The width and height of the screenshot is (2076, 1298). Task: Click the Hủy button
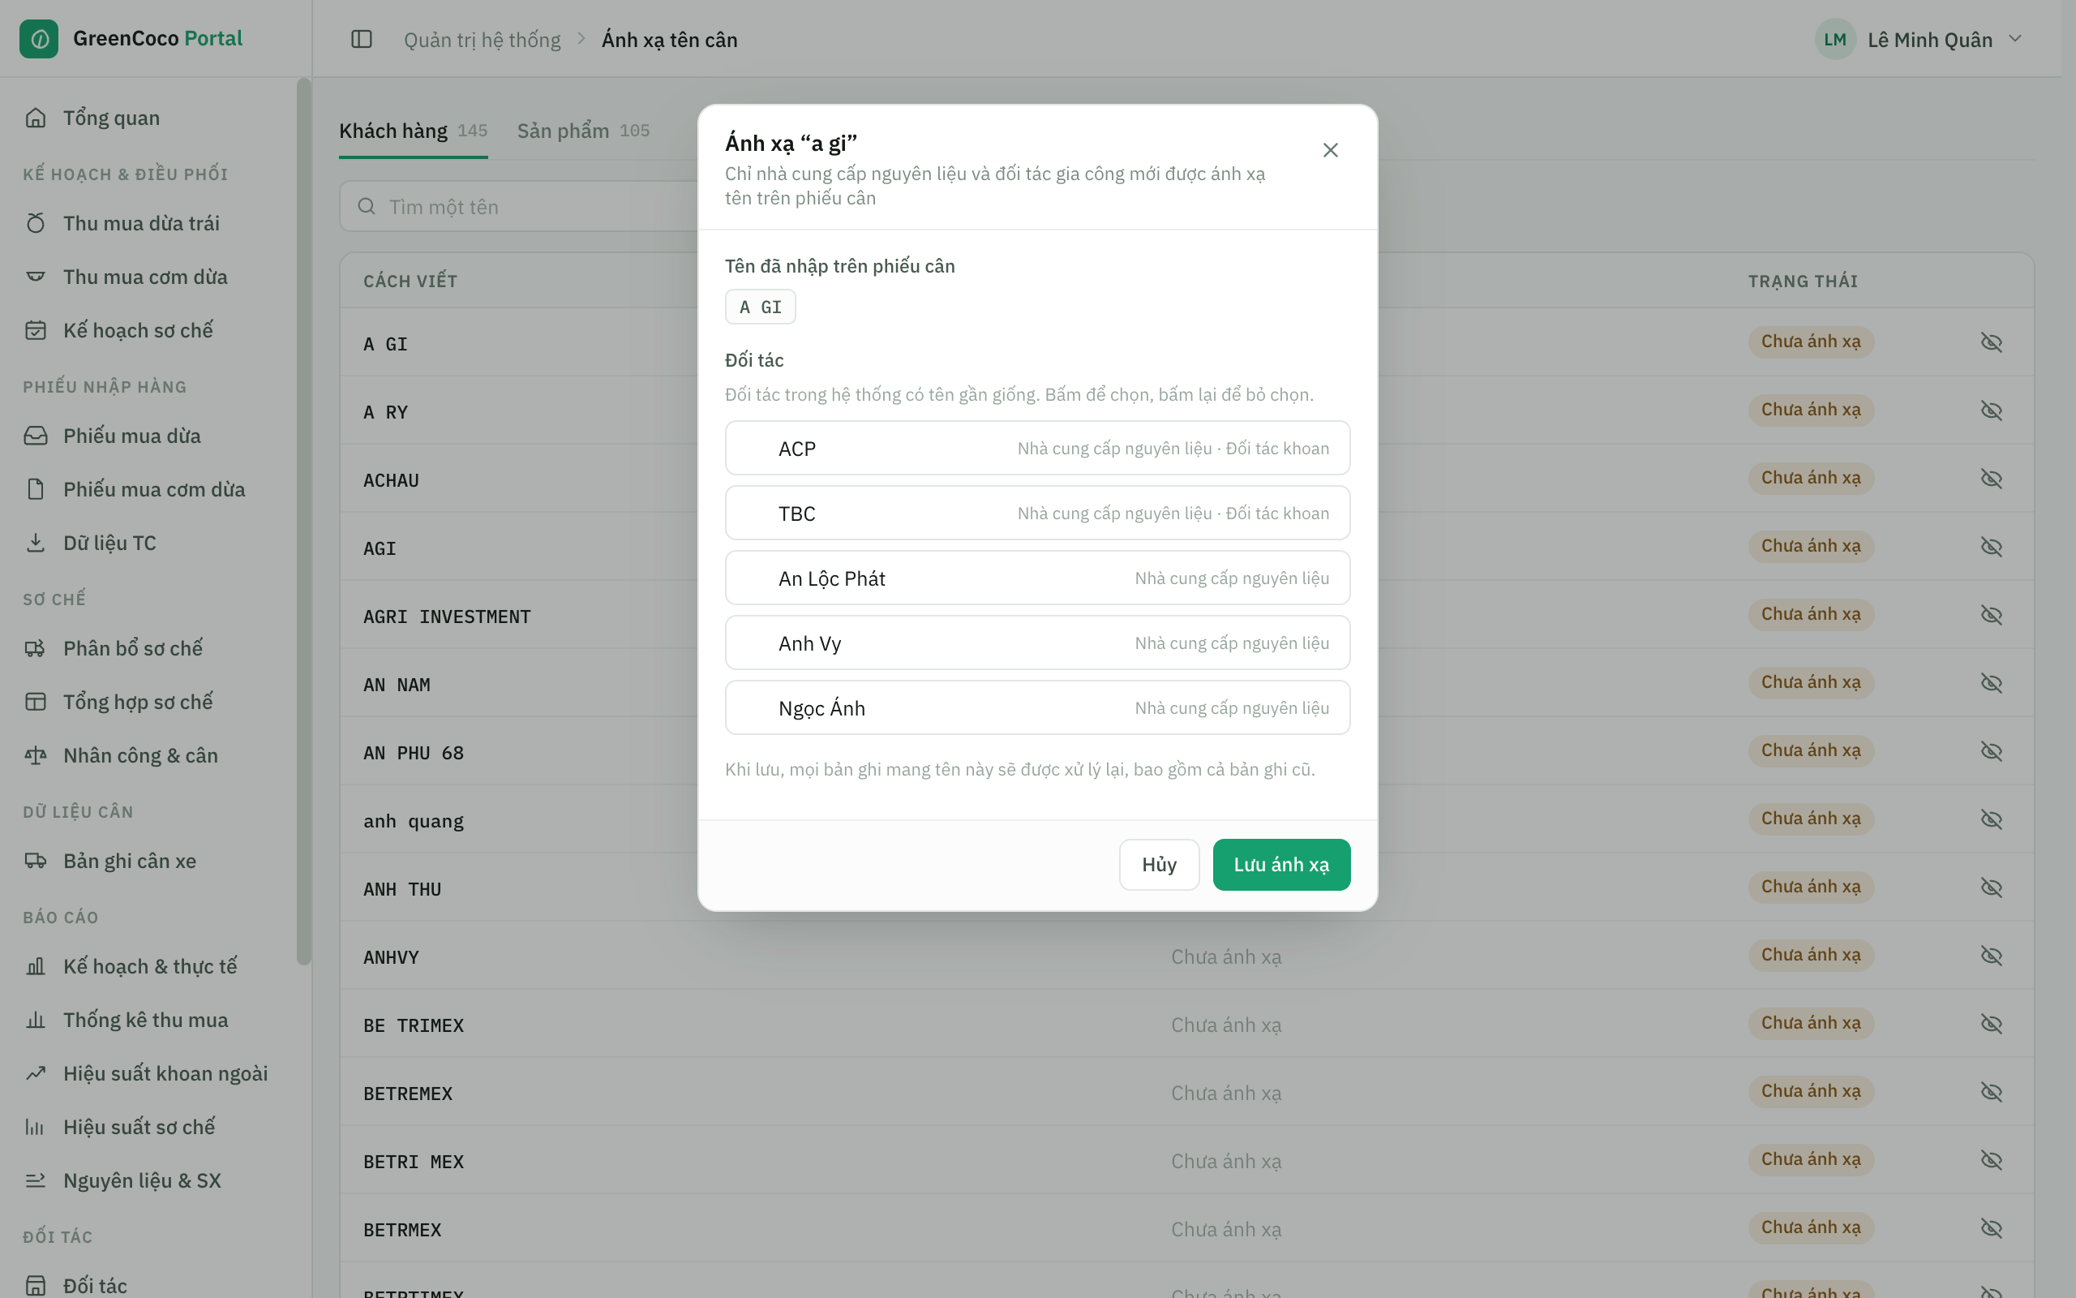coord(1159,865)
